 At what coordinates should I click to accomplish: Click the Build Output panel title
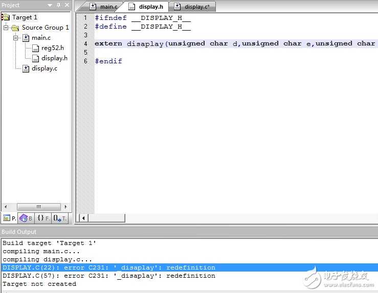click(19, 232)
